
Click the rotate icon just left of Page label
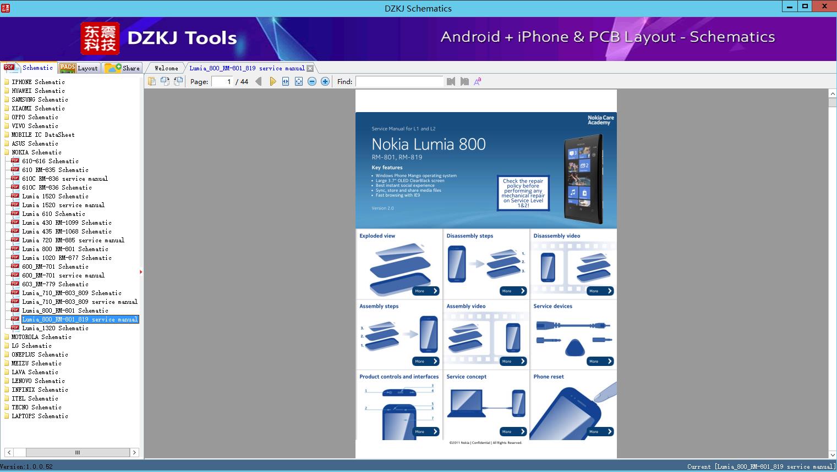tap(178, 81)
